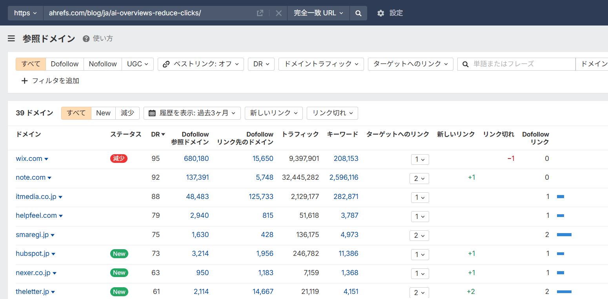Screen dimensions: 608x299
Task: Open the ターゲットへのリンク filter dropdown
Action: coord(411,64)
